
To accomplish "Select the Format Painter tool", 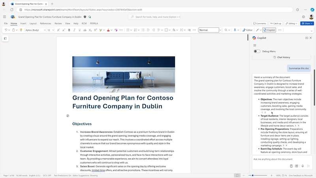I will tap(21, 30).
